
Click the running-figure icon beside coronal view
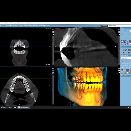[53, 35]
